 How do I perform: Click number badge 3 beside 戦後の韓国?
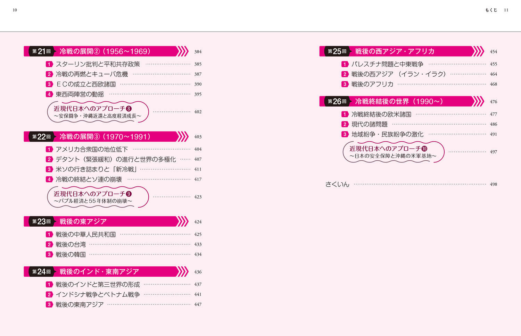click(x=49, y=255)
